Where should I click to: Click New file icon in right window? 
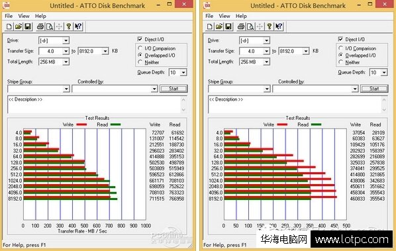pyautogui.click(x=210, y=26)
